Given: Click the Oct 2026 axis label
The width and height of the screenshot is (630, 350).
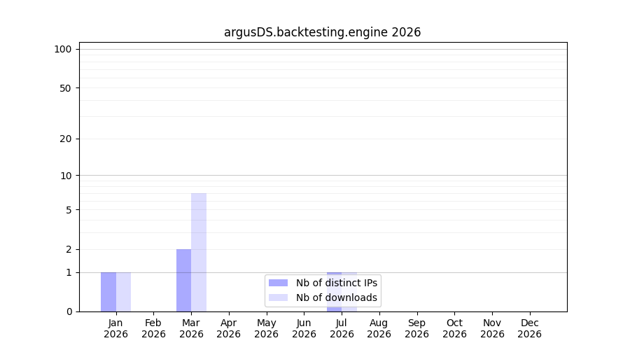Looking at the screenshot, I should [x=454, y=328].
